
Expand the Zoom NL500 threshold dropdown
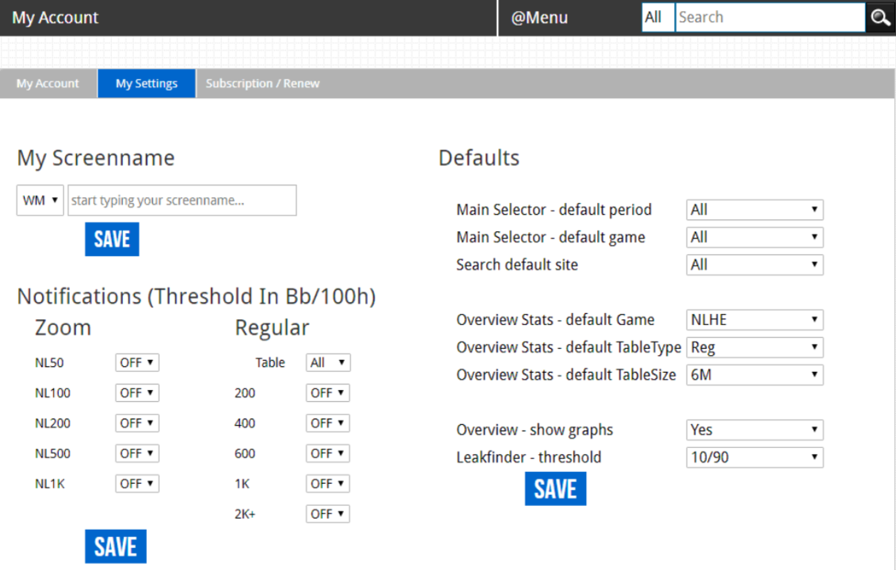click(137, 453)
